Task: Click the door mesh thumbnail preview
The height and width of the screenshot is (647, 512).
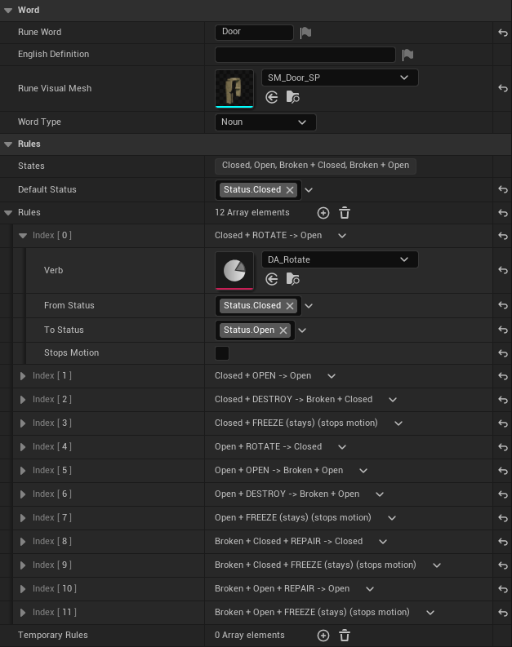Action: click(234, 88)
